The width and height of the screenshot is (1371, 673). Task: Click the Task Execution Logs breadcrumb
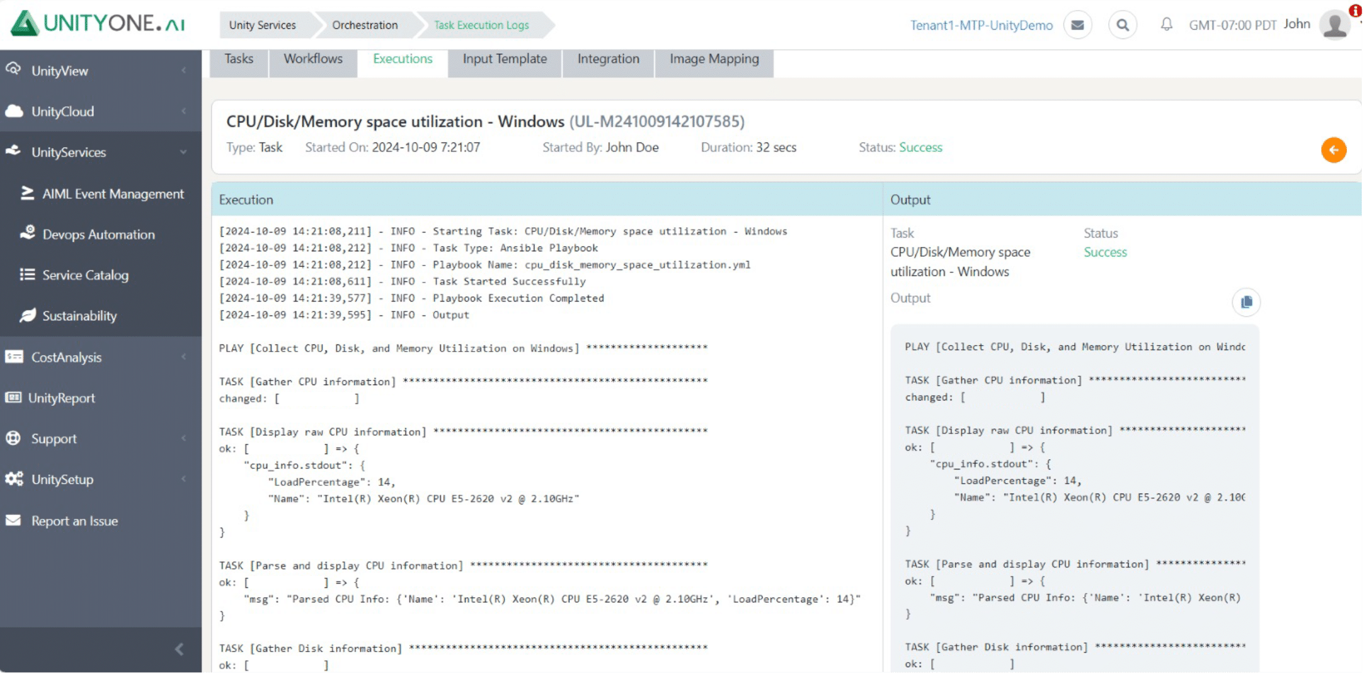481,25
